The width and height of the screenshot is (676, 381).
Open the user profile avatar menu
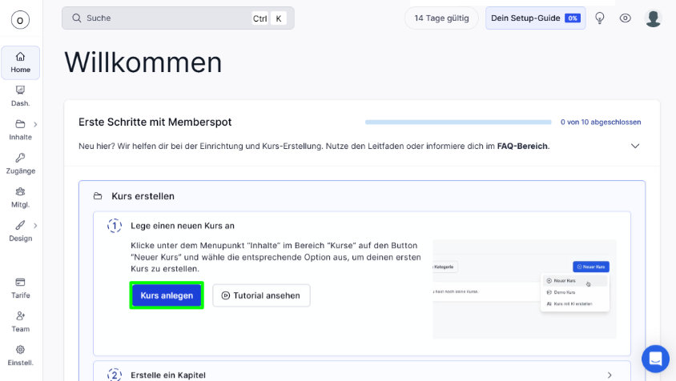pos(653,18)
